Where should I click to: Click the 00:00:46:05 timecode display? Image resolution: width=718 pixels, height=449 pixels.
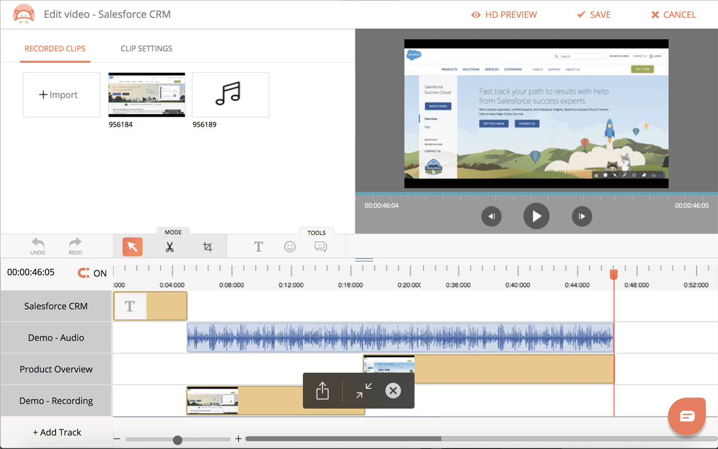(31, 272)
